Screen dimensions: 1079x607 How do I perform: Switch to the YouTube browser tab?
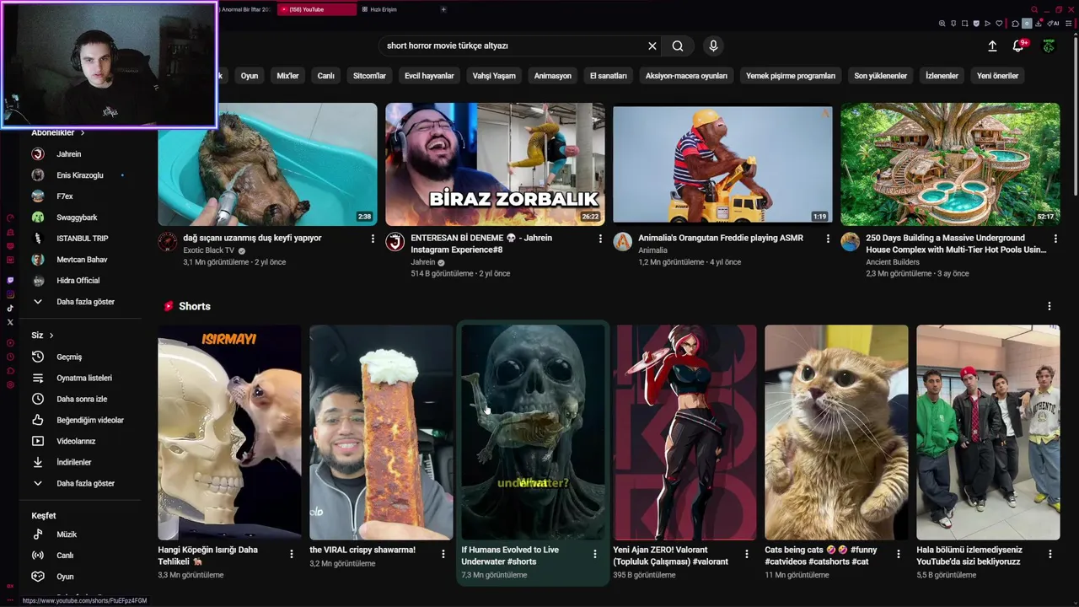pos(319,9)
